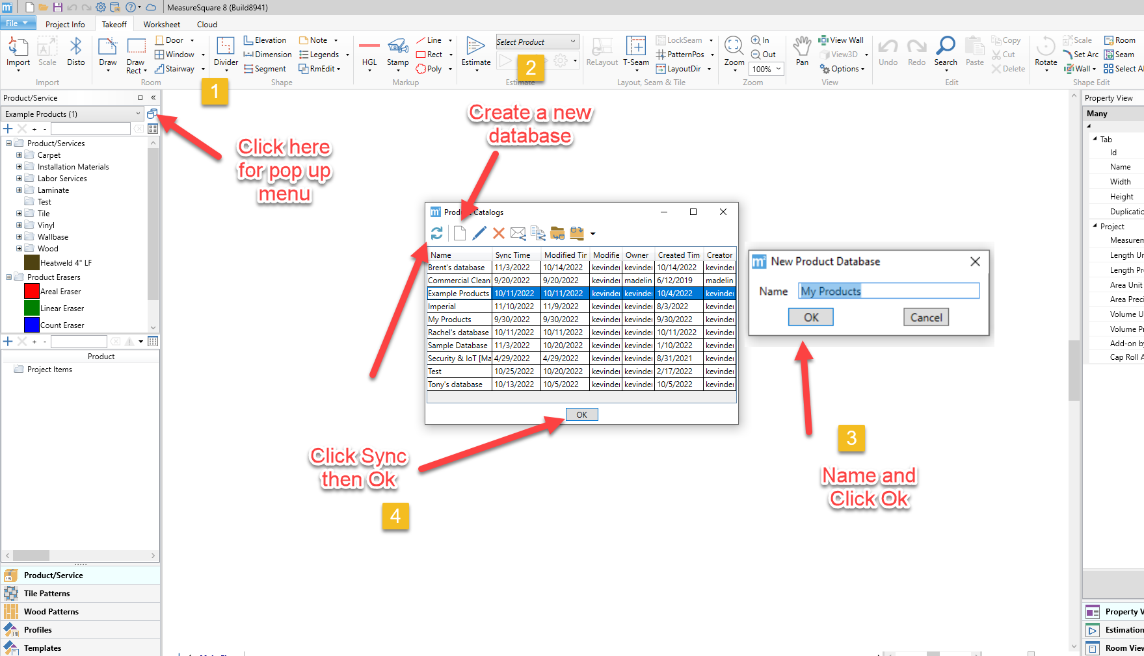
Task: Click OK in New Product Database dialog
Action: [811, 317]
